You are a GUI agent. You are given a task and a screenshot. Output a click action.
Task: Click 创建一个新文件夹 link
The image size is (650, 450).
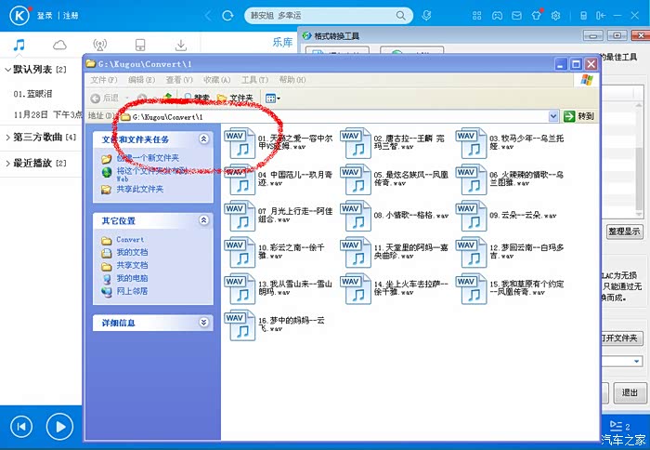click(148, 158)
